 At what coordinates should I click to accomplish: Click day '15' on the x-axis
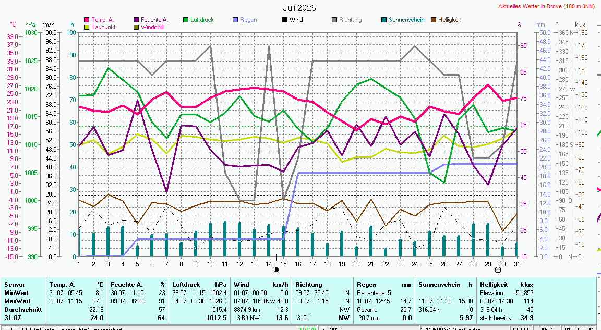[283, 264]
